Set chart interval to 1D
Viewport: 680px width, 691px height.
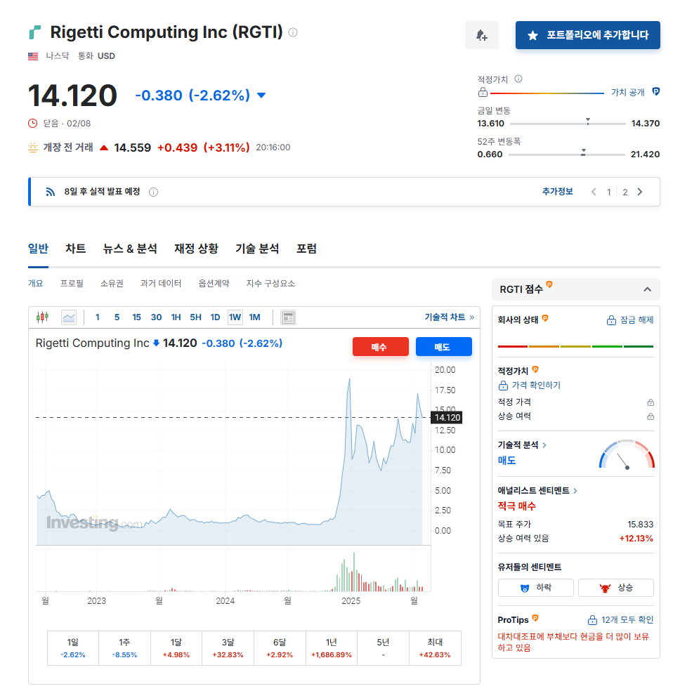coord(215,317)
